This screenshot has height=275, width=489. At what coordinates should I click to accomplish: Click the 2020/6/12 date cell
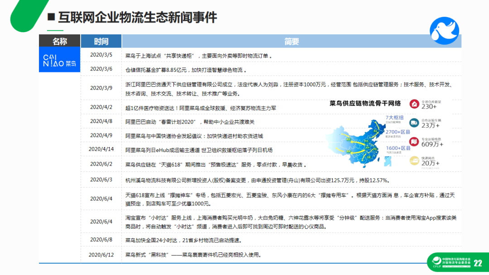click(101, 255)
